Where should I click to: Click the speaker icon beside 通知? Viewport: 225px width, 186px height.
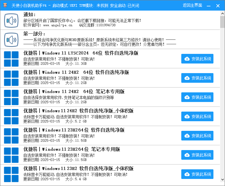tap(11, 20)
